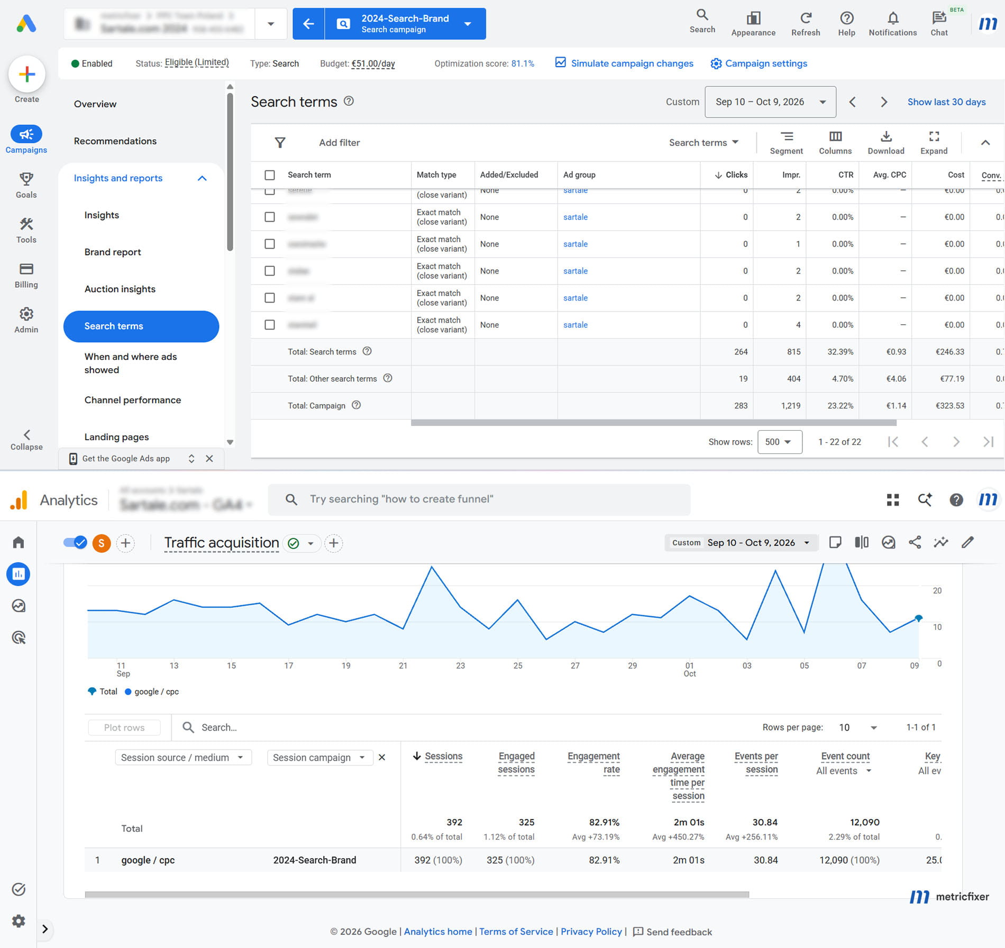Click Send feedback

coord(672,932)
